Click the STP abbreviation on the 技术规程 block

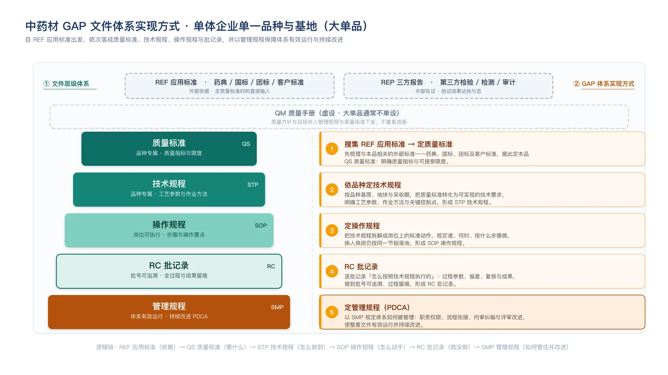click(253, 185)
